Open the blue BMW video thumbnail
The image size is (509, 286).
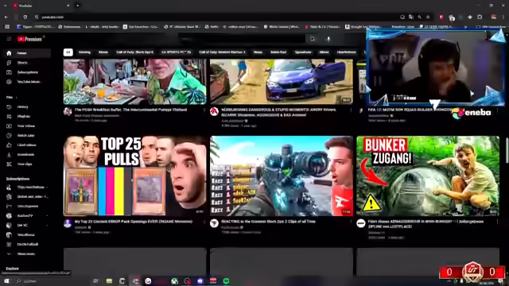click(x=282, y=82)
